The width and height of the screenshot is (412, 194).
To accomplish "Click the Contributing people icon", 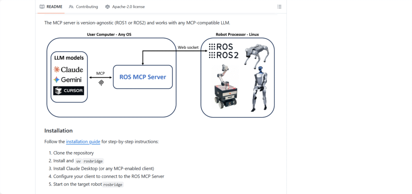I will (71, 7).
